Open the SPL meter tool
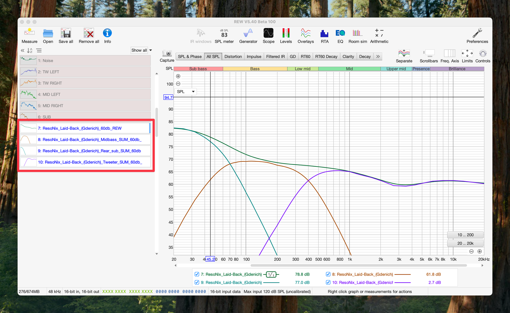 [224, 36]
